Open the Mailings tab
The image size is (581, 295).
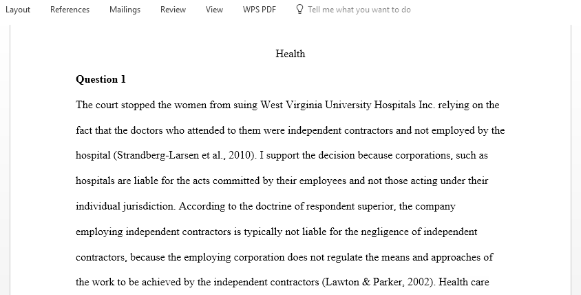(x=125, y=10)
